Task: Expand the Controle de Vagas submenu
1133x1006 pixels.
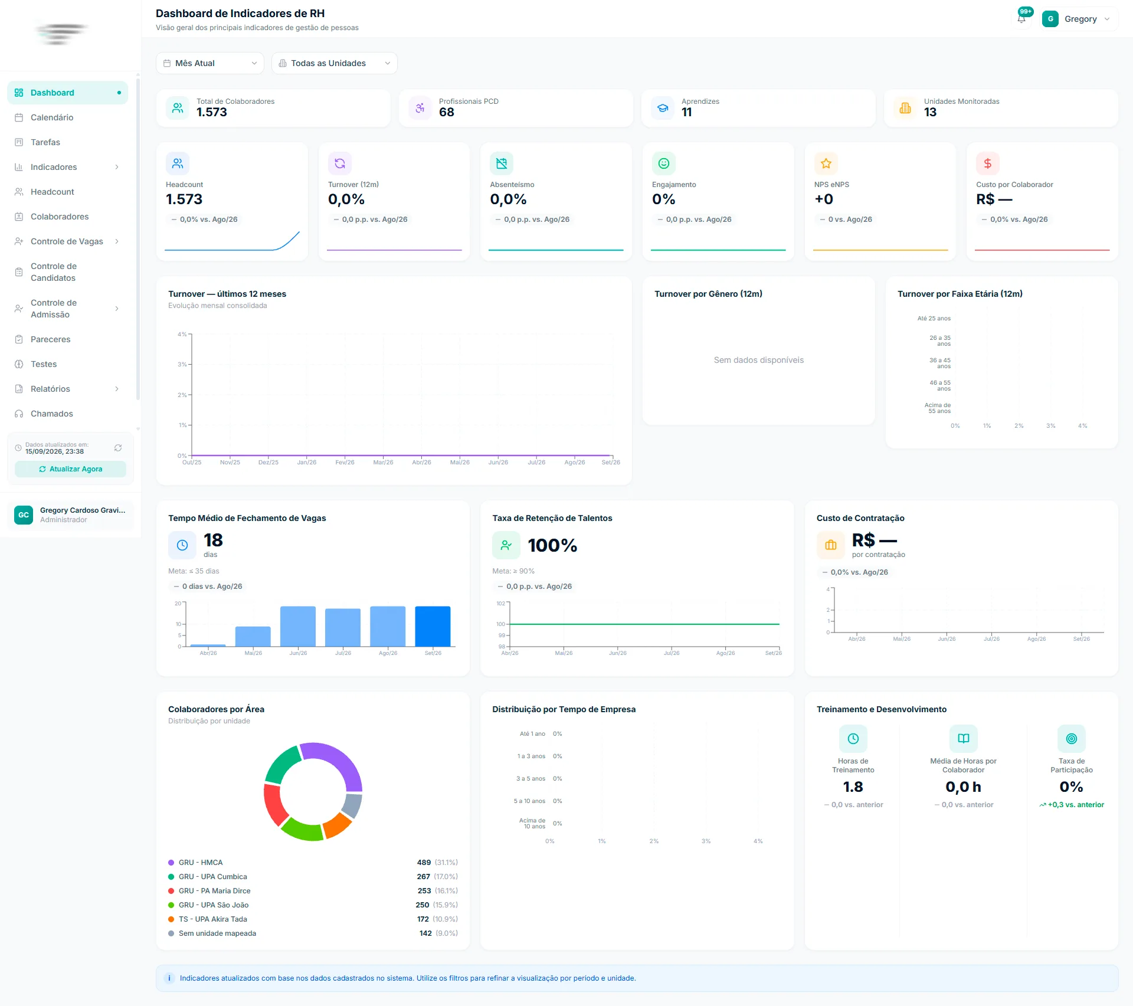Action: click(x=67, y=241)
